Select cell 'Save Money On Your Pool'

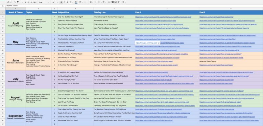(75, 58)
